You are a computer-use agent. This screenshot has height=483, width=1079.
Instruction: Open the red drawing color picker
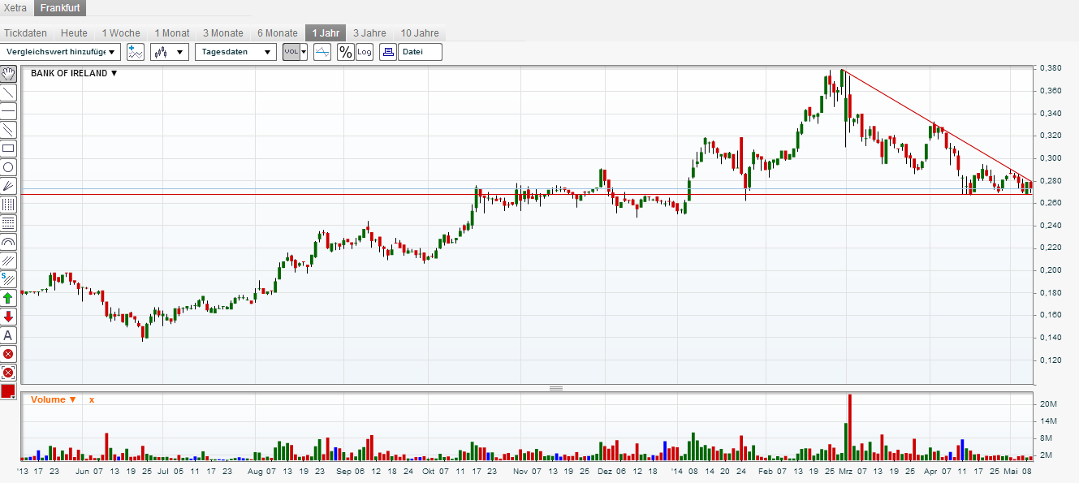coord(8,391)
